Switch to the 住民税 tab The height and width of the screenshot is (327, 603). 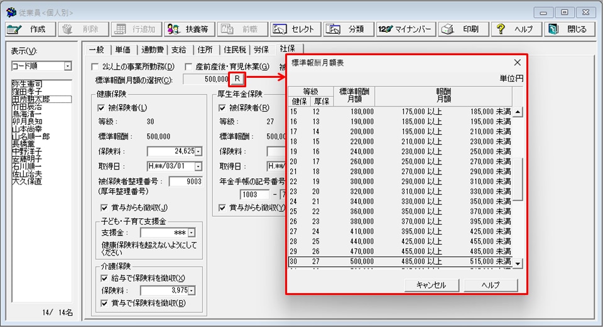pos(234,50)
